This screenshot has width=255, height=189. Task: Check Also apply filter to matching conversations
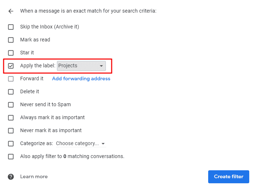click(x=11, y=157)
